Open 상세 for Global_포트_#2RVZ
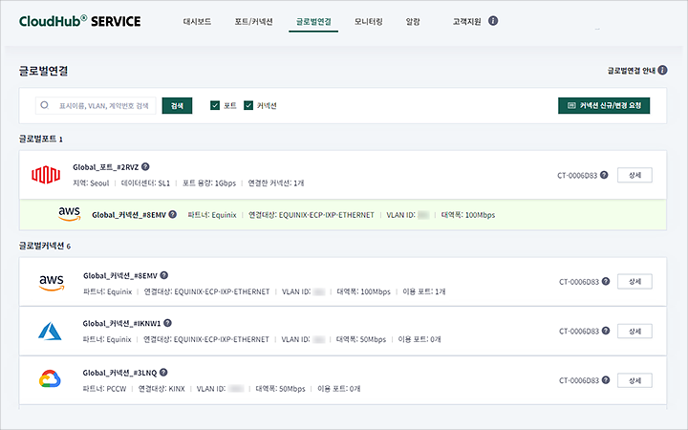The image size is (688, 430). pos(634,175)
